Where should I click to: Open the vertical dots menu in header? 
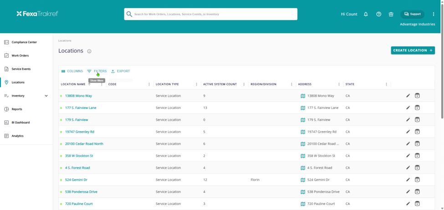click(x=433, y=14)
